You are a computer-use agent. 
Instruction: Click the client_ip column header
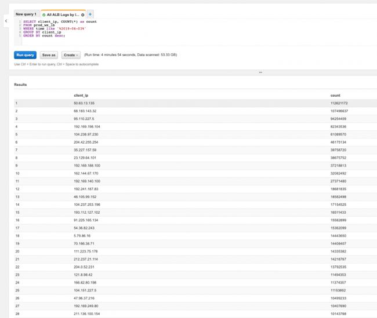81,95
